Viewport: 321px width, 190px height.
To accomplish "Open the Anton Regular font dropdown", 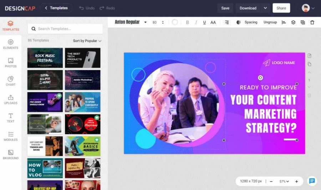I will (x=131, y=22).
